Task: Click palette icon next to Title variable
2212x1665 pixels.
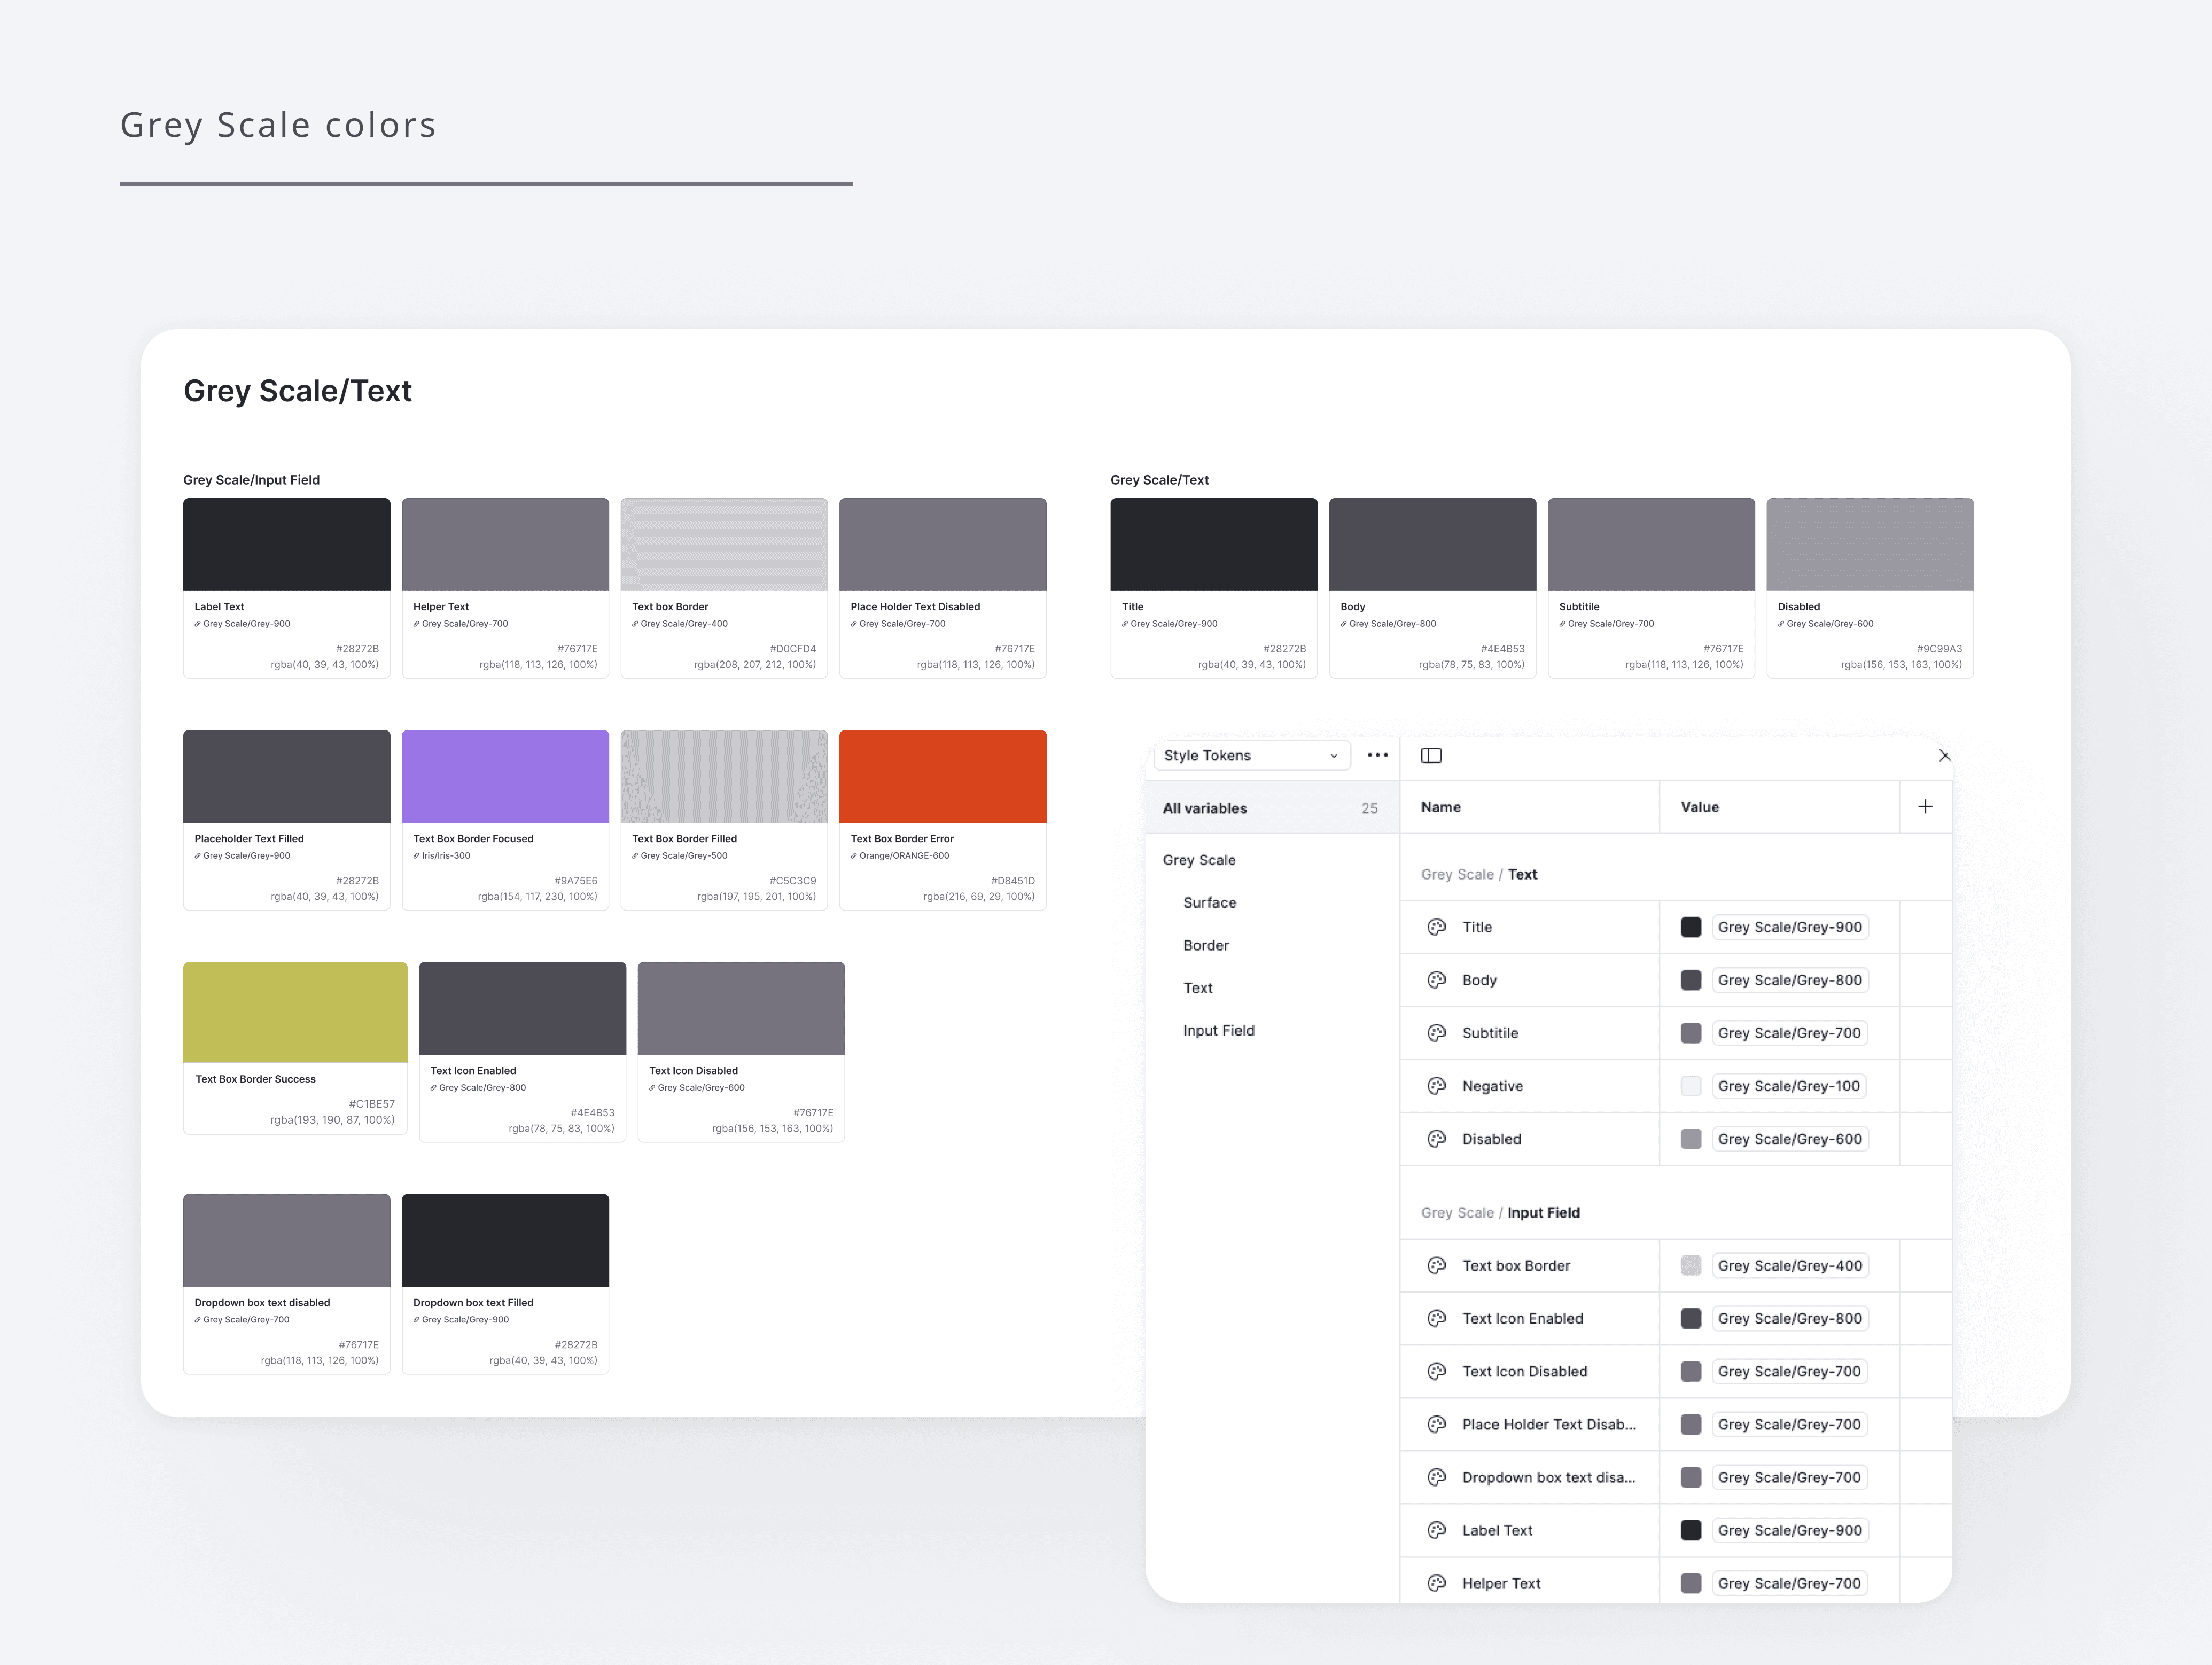Action: pos(1437,927)
